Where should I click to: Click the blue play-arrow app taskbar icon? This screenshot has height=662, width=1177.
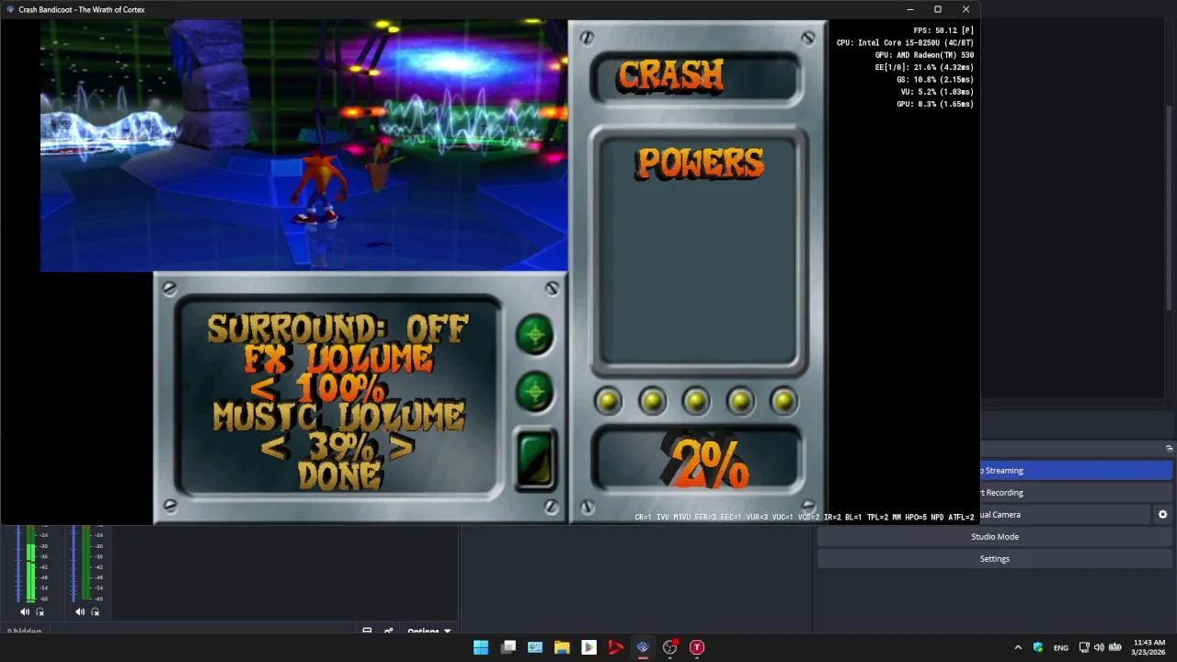click(588, 647)
